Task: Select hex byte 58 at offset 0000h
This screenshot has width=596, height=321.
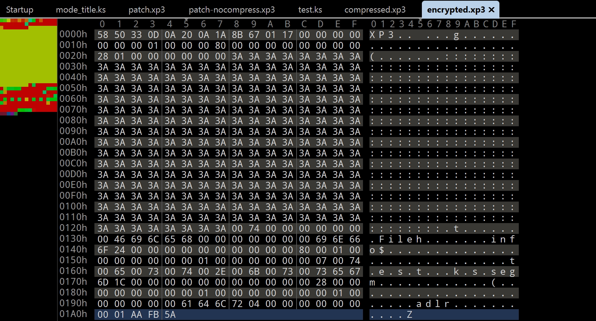Action: click(103, 35)
